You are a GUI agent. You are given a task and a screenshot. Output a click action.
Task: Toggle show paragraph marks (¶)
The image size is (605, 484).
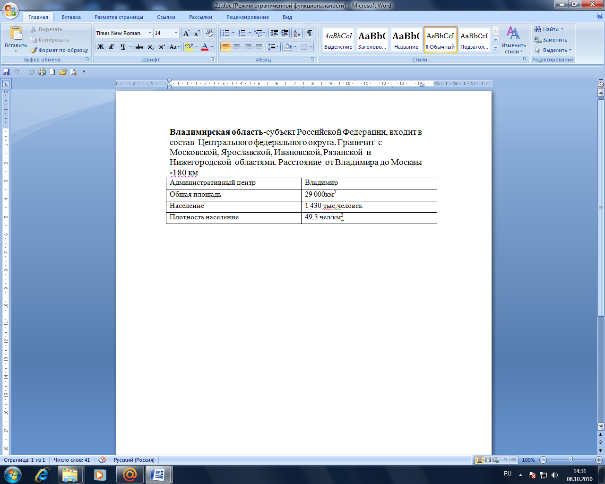309,33
